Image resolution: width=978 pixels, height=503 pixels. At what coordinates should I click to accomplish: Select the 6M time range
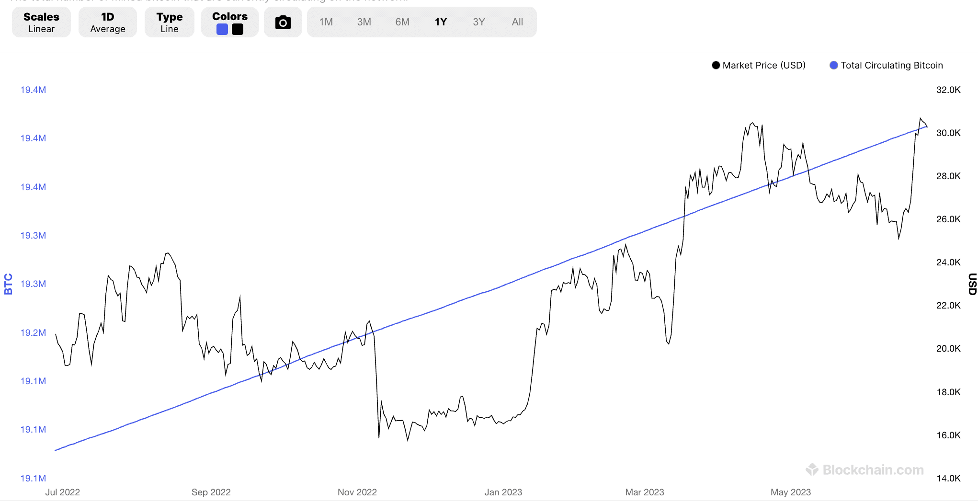pyautogui.click(x=402, y=22)
